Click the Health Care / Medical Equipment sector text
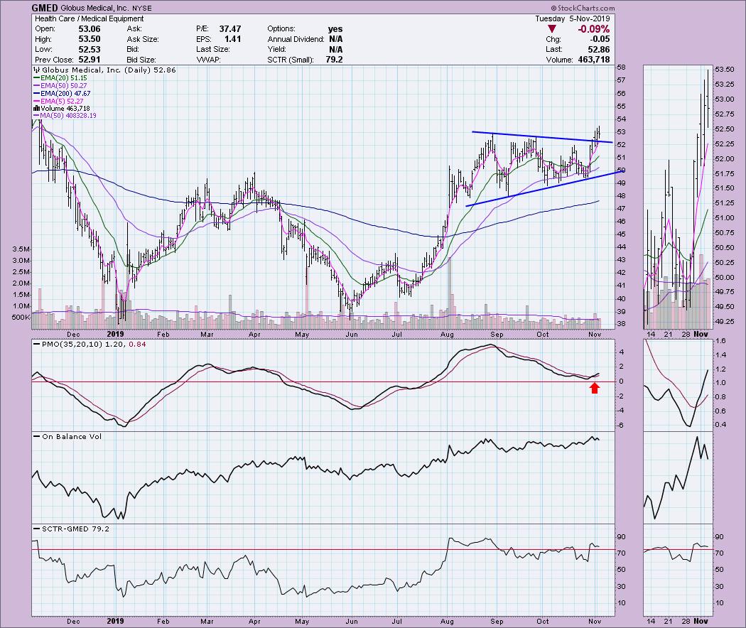The image size is (746, 628). click(x=87, y=18)
